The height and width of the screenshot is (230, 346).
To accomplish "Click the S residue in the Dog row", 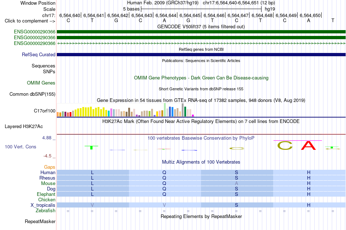I will (236, 189).
